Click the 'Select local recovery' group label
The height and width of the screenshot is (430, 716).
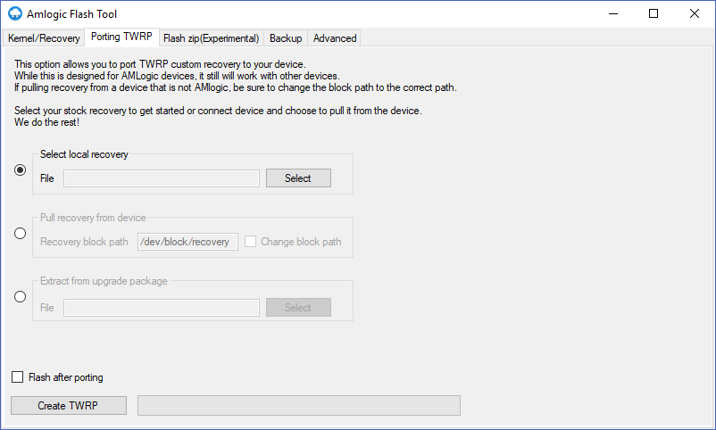[84, 154]
